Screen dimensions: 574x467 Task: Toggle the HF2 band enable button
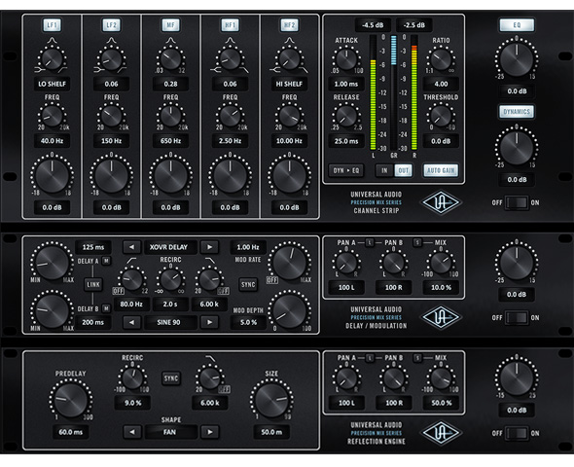click(289, 25)
